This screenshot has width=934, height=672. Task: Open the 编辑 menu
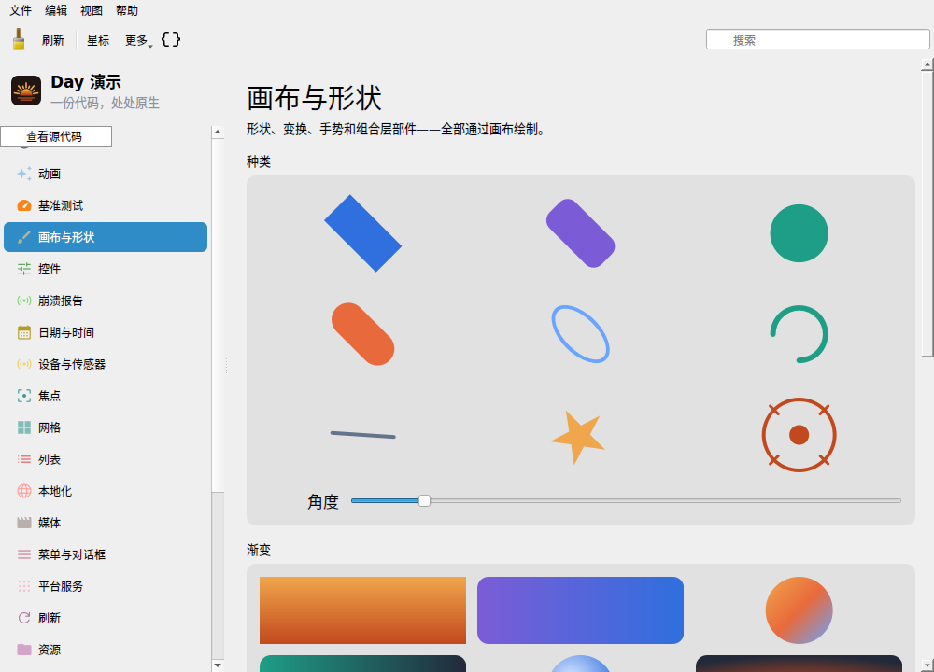56,10
